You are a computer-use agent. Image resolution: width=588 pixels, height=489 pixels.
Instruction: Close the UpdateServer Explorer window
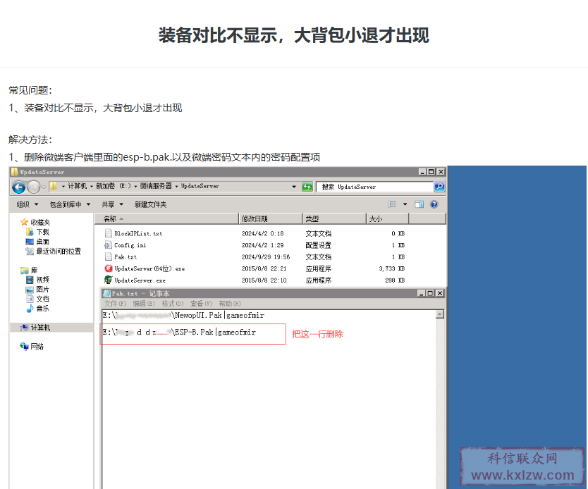pyautogui.click(x=441, y=172)
